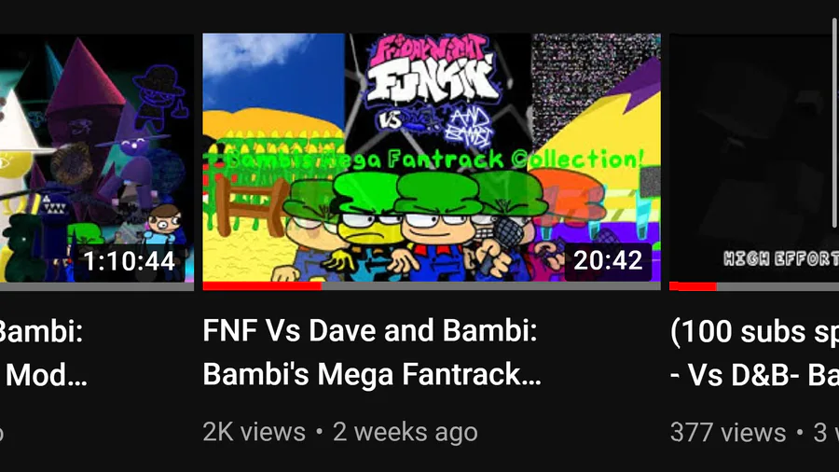
Task: Open the dark 100 subs special thumbnail
Action: coord(754,161)
